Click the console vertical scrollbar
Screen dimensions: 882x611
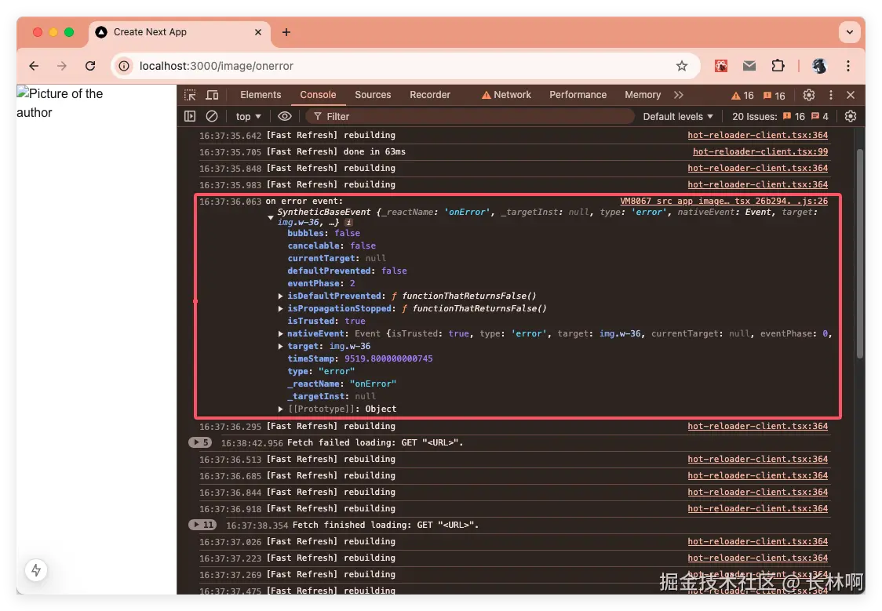[859, 253]
